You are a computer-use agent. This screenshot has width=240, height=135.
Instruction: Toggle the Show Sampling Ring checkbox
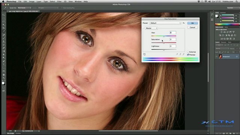point(62,8)
